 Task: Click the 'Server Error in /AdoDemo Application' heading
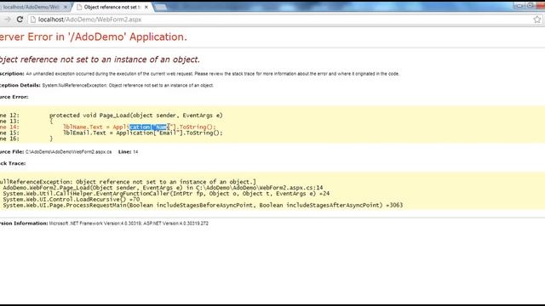(x=93, y=37)
